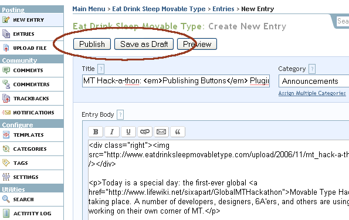Click the Templates sidebar icon
The height and width of the screenshot is (220, 349).
[x=6, y=135]
